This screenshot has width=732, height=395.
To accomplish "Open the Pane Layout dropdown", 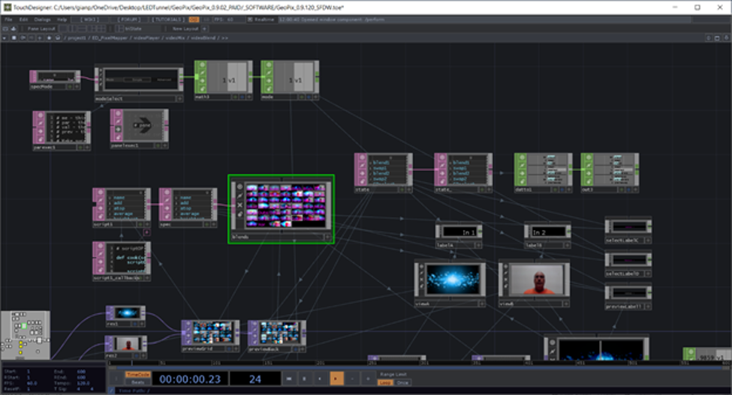I will tap(39, 28).
